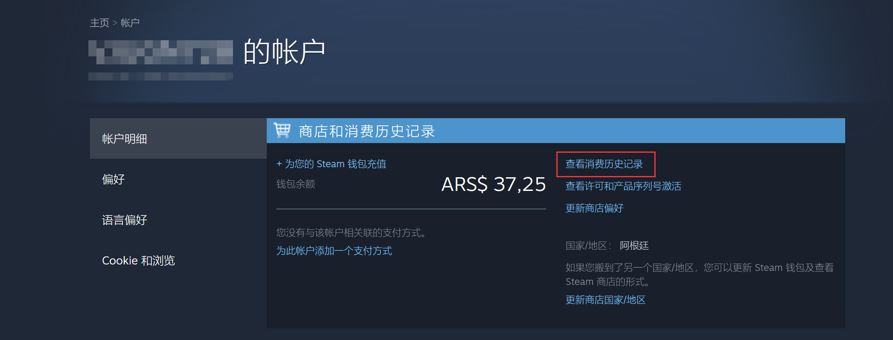Click 为您的 Steam 钱包充值 link

point(331,164)
